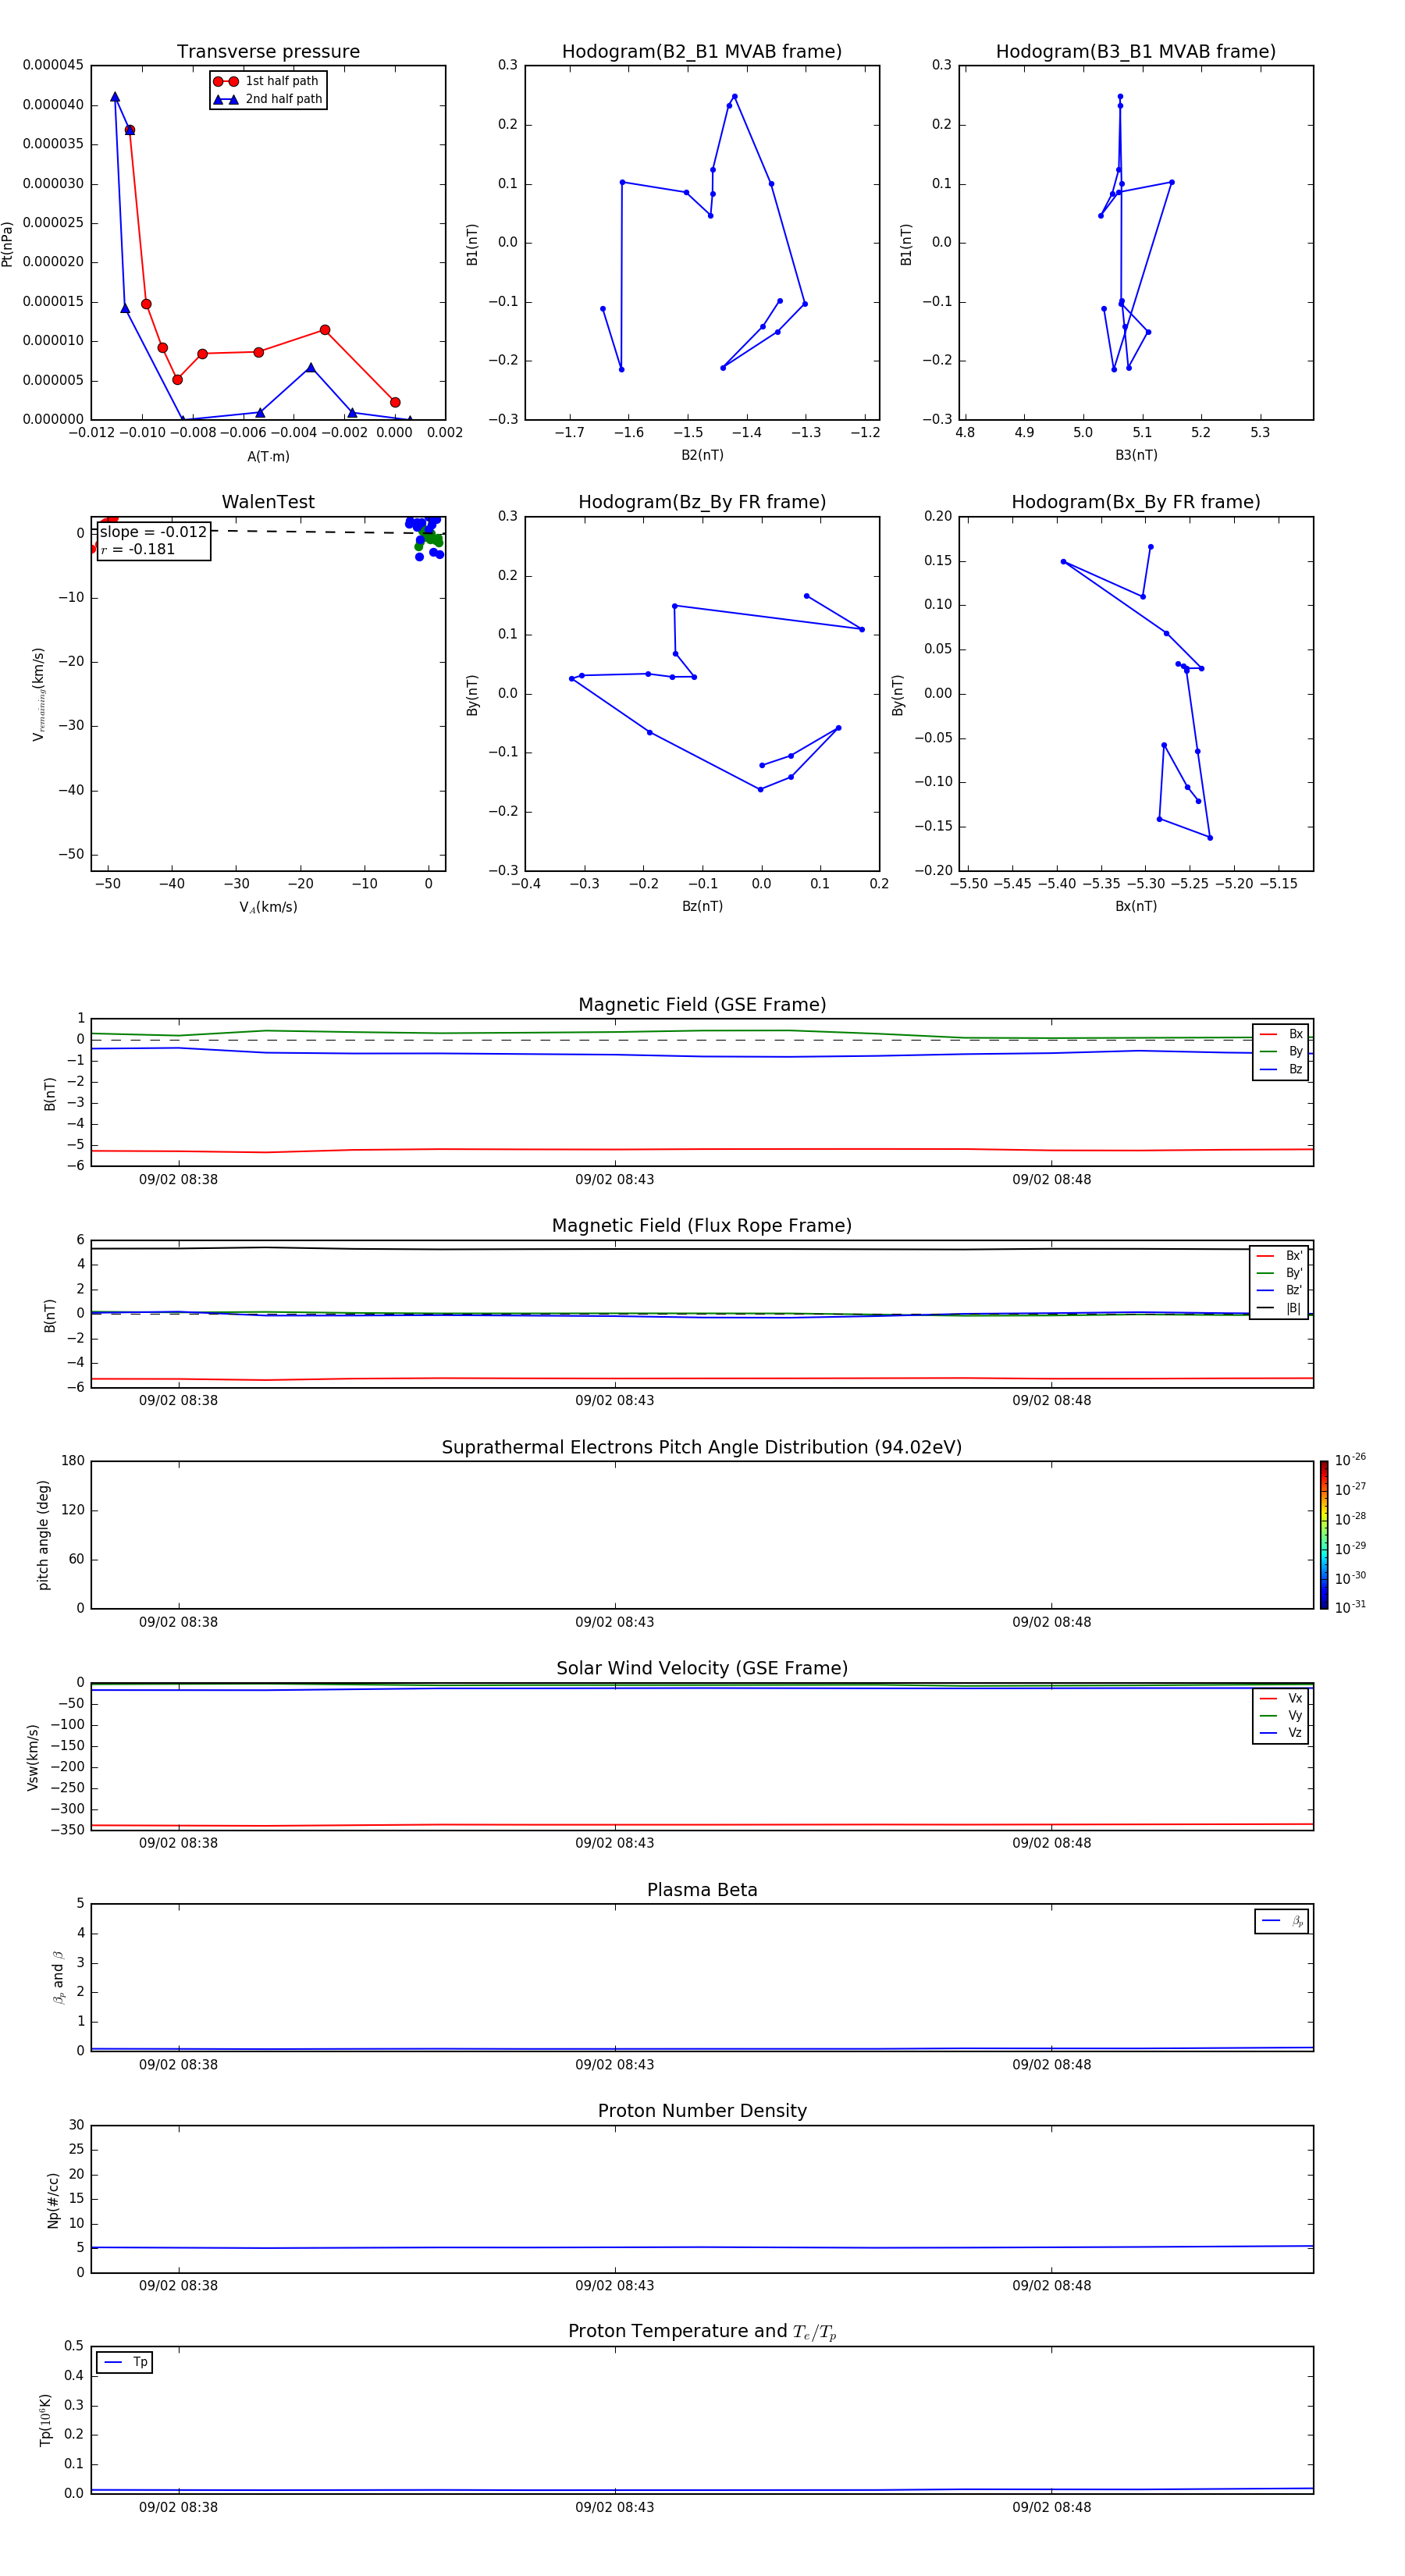
Task: Click the 'VA(km/s)' x-axis label
Action: point(268,907)
